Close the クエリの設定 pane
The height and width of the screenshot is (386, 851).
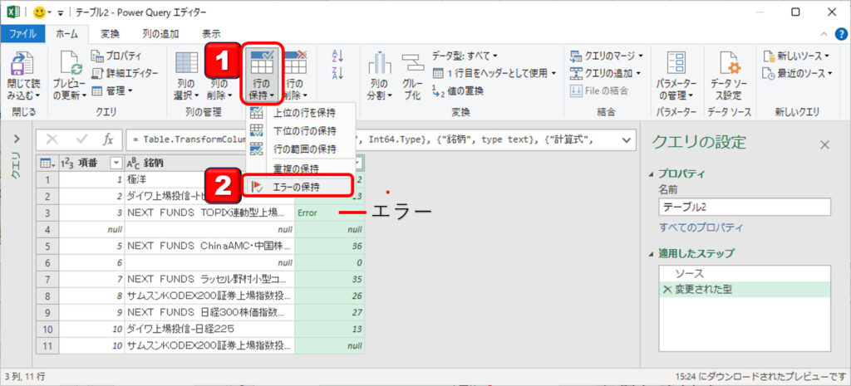(824, 144)
